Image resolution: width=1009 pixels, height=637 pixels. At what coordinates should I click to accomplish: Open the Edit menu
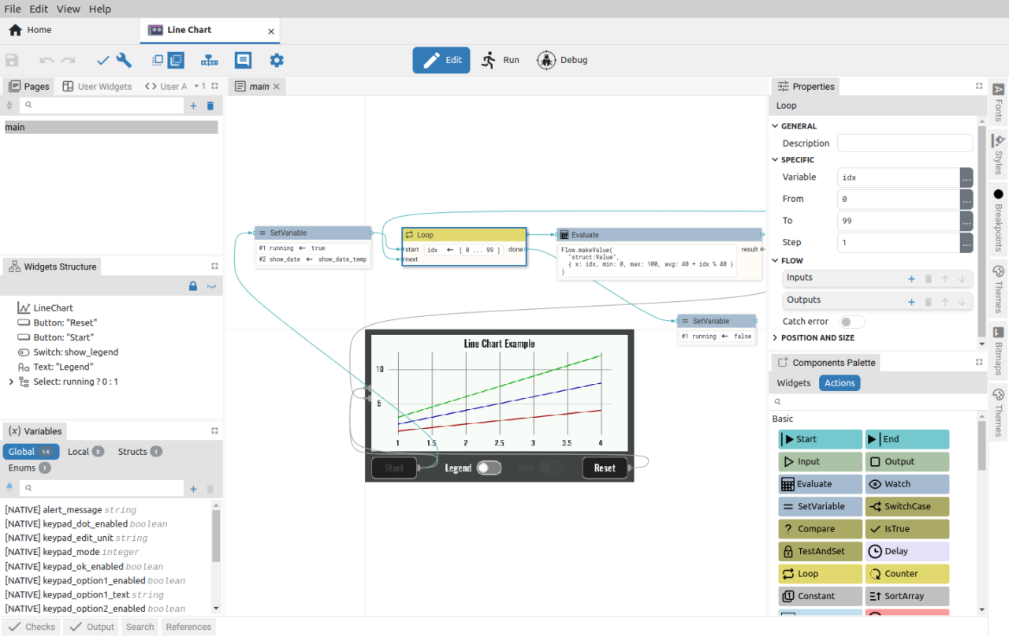pos(39,9)
